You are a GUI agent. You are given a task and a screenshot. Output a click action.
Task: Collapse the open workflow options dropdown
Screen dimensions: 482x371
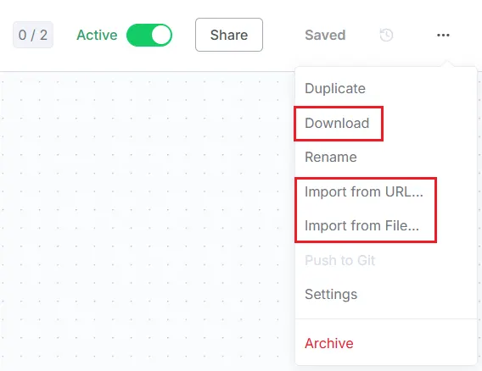point(443,36)
